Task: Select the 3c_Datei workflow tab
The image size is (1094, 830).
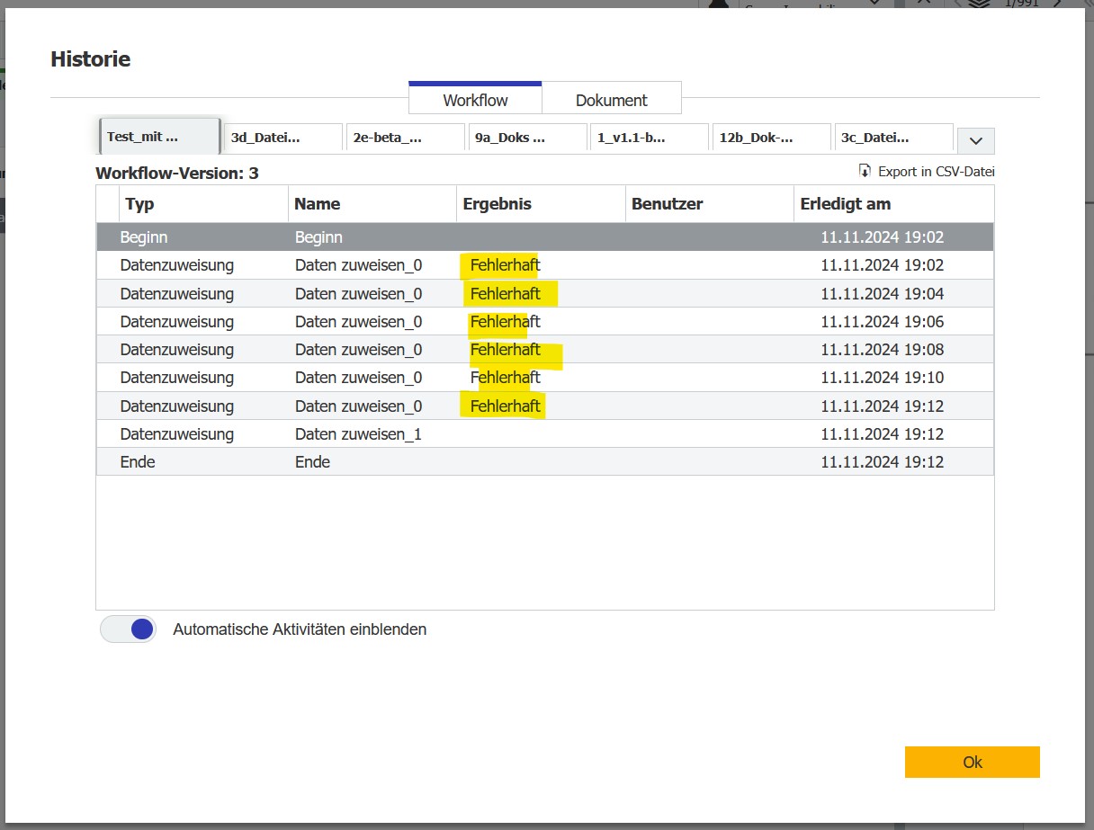Action: pyautogui.click(x=893, y=138)
